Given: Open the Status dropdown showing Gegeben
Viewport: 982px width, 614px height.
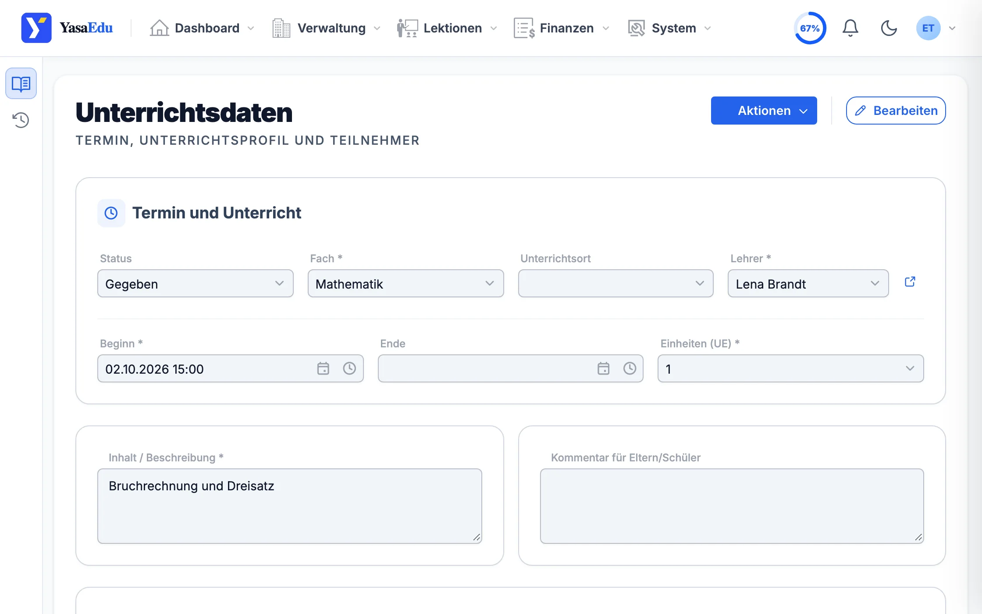Looking at the screenshot, I should [196, 283].
